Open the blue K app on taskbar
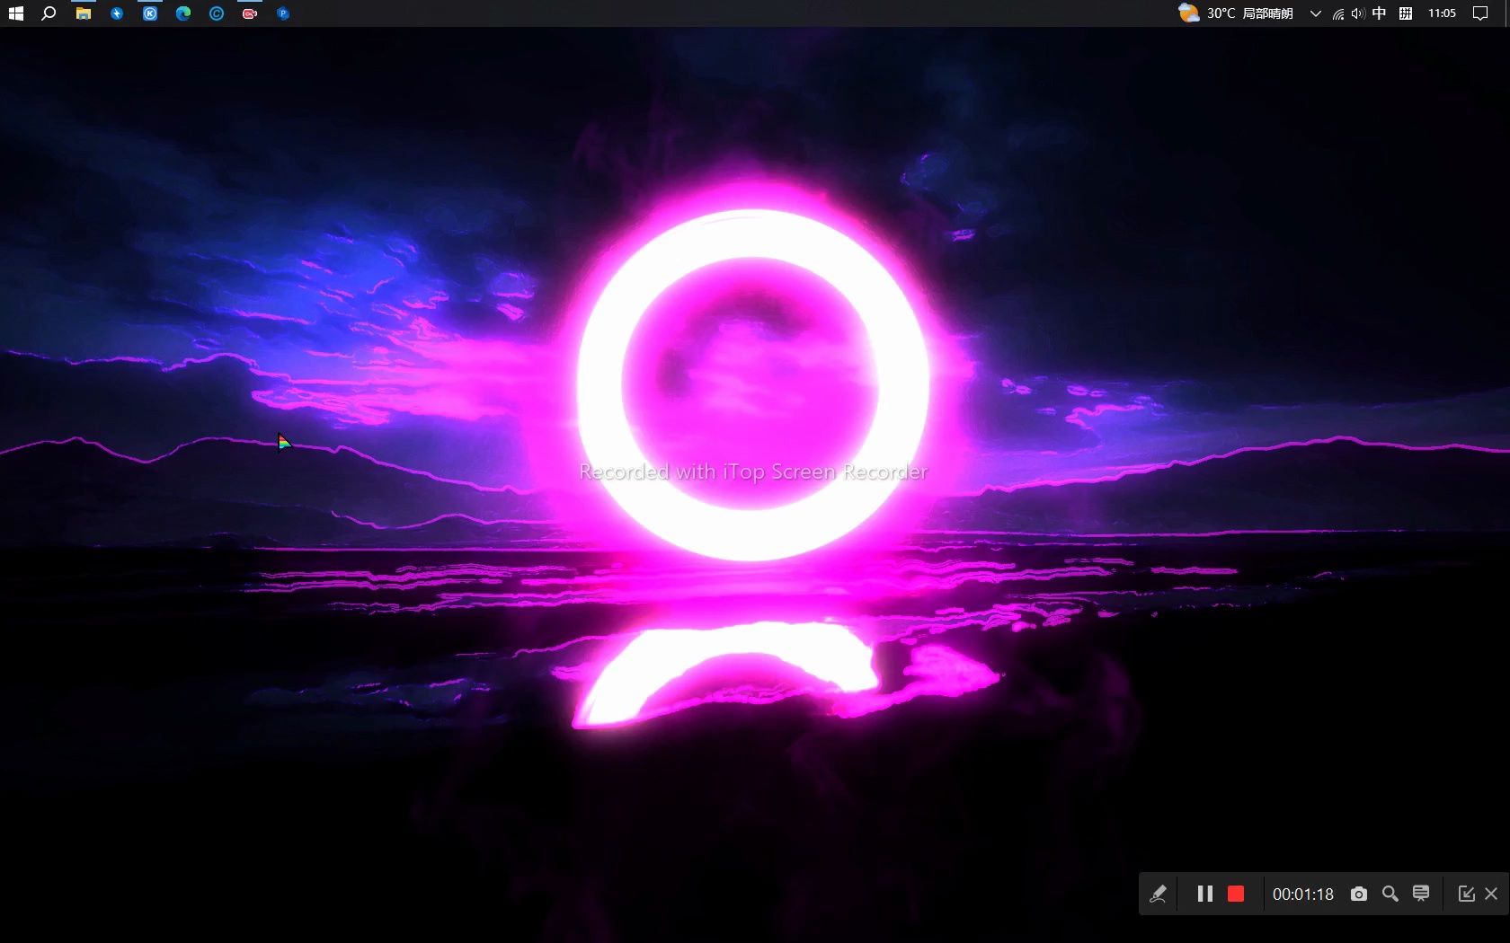1510x943 pixels. [x=150, y=13]
